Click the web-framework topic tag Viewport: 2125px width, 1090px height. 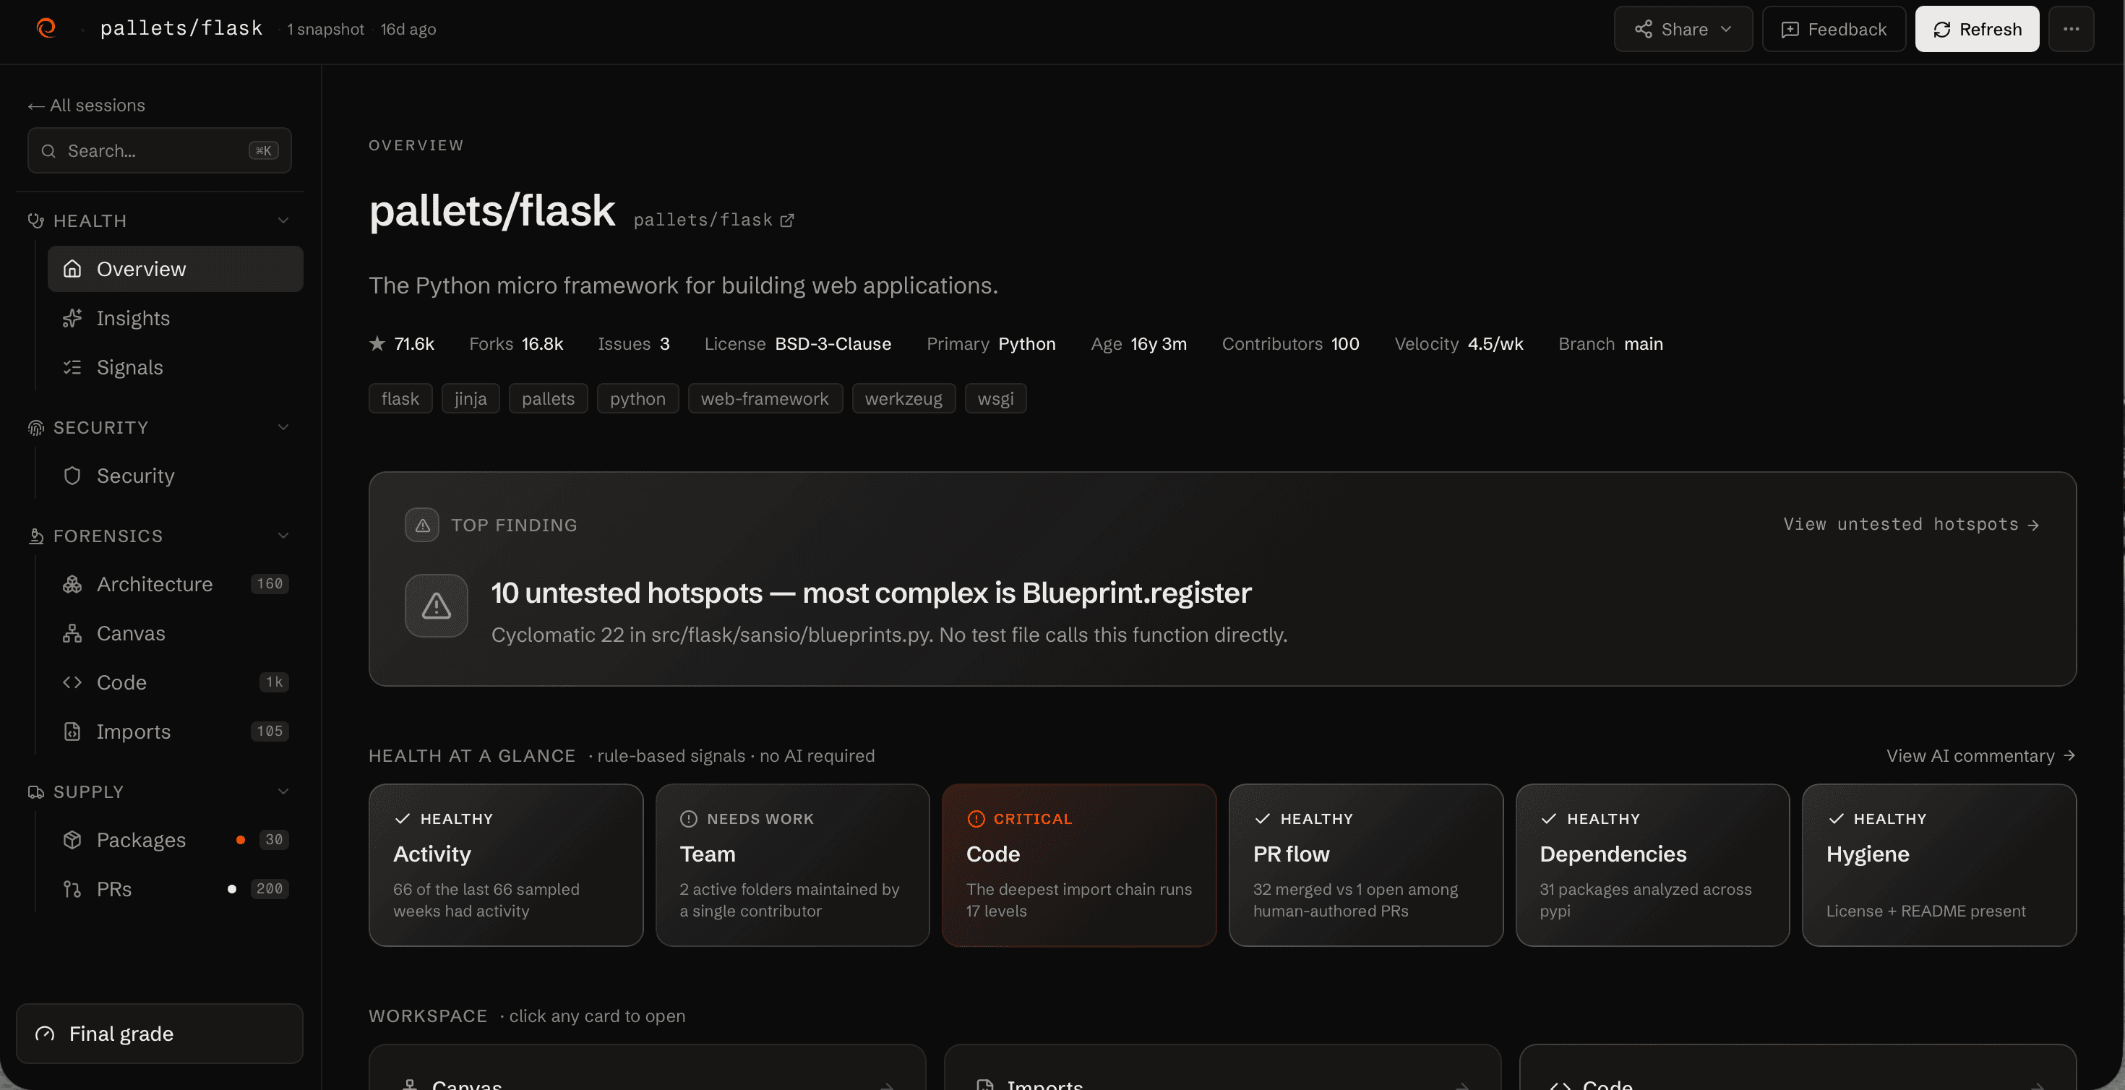tap(765, 398)
